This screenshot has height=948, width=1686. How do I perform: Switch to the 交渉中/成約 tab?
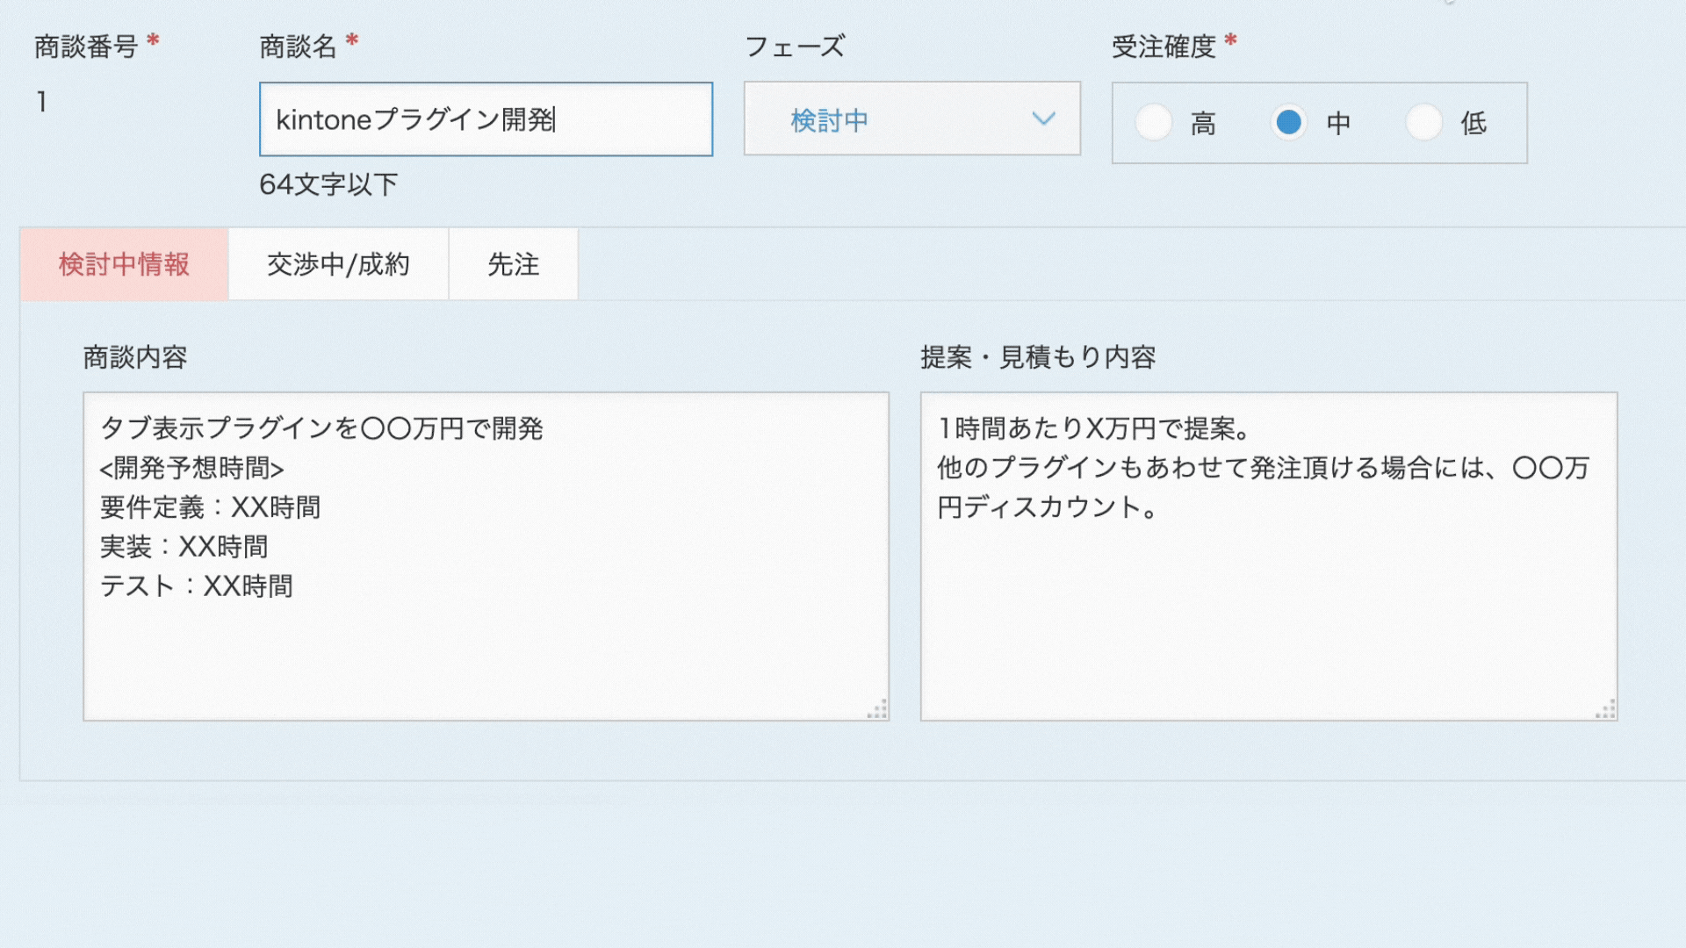338,264
